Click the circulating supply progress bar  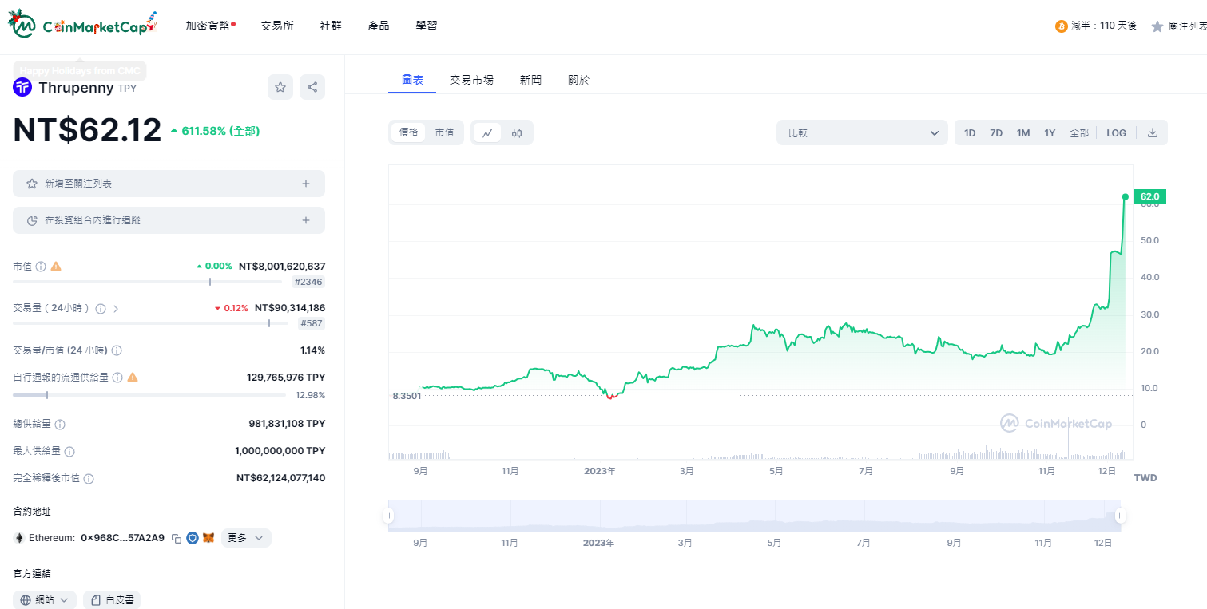click(149, 395)
